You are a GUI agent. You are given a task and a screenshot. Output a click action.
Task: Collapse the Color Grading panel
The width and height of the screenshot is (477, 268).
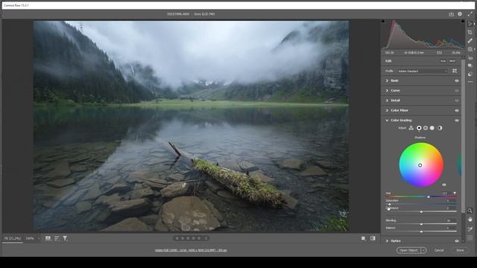click(x=387, y=121)
